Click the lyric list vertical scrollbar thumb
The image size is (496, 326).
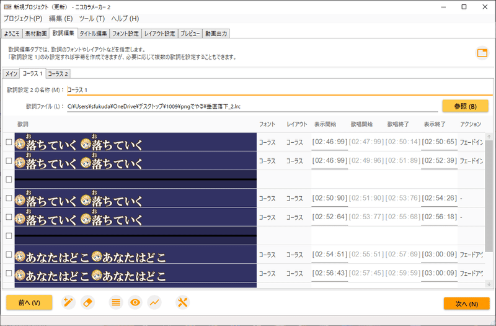489,197
